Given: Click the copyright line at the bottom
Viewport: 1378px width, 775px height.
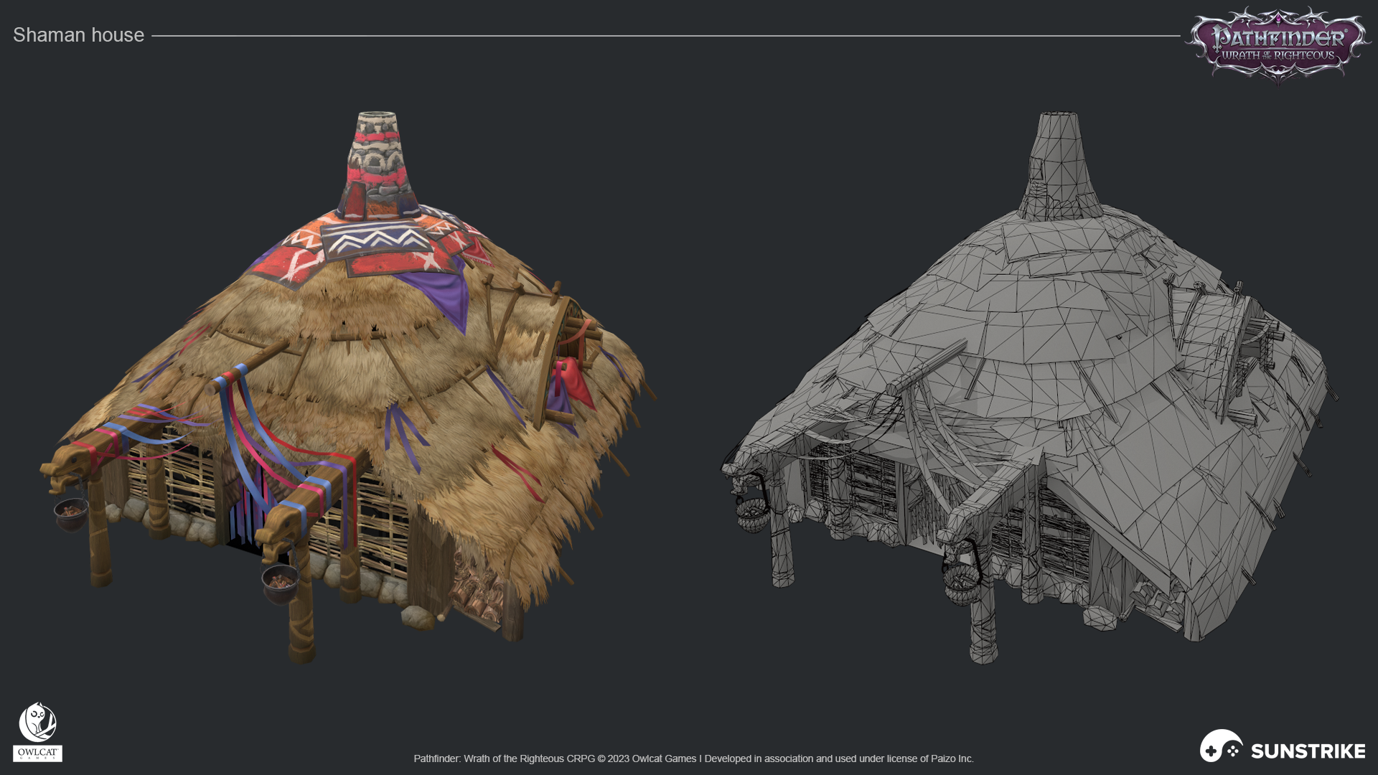Looking at the screenshot, I should (693, 758).
